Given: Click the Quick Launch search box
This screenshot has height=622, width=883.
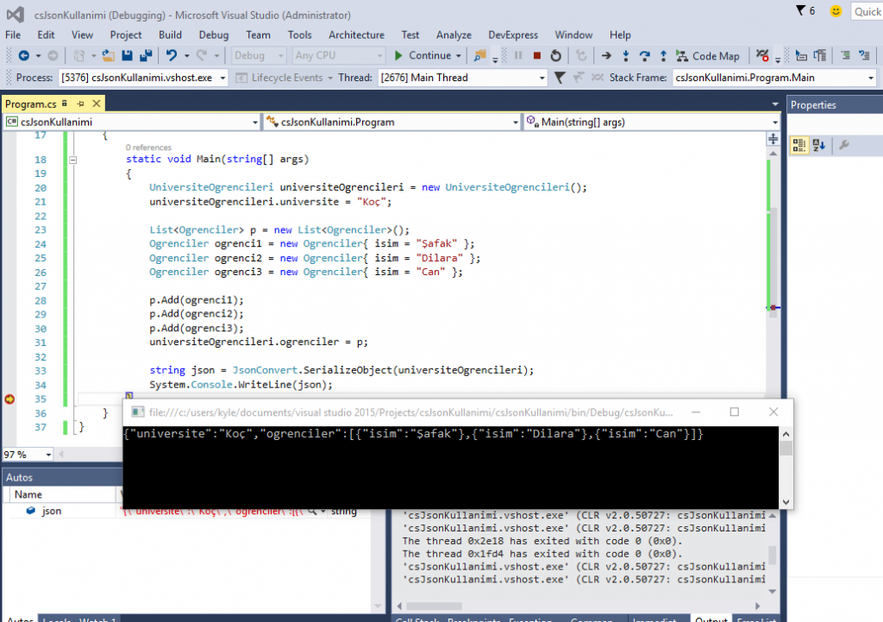Looking at the screenshot, I should coord(867,11).
